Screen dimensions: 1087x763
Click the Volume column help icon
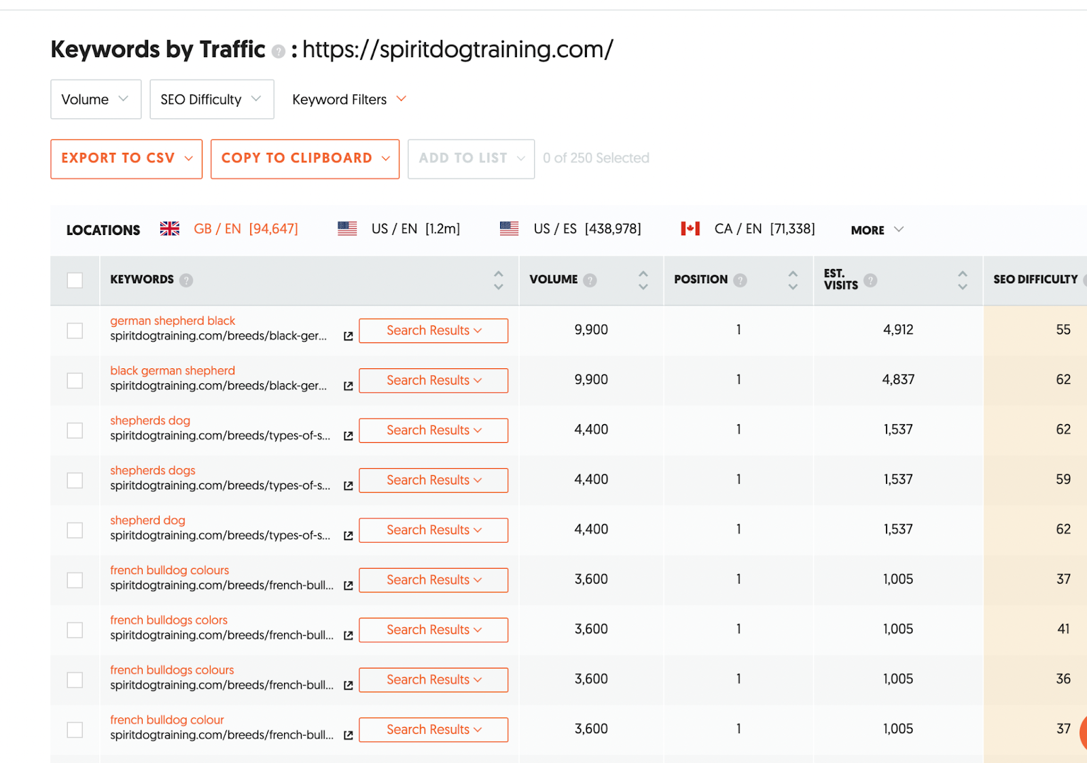click(x=590, y=280)
